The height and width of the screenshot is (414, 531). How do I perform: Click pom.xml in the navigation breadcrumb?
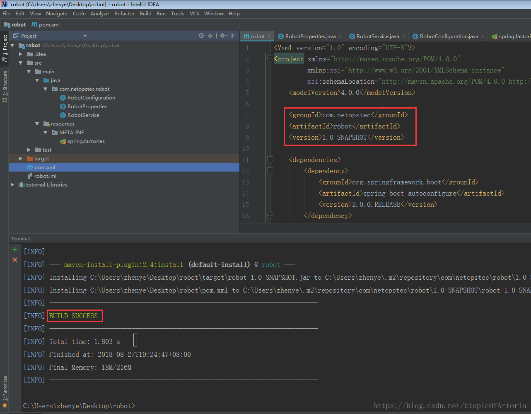click(x=49, y=25)
